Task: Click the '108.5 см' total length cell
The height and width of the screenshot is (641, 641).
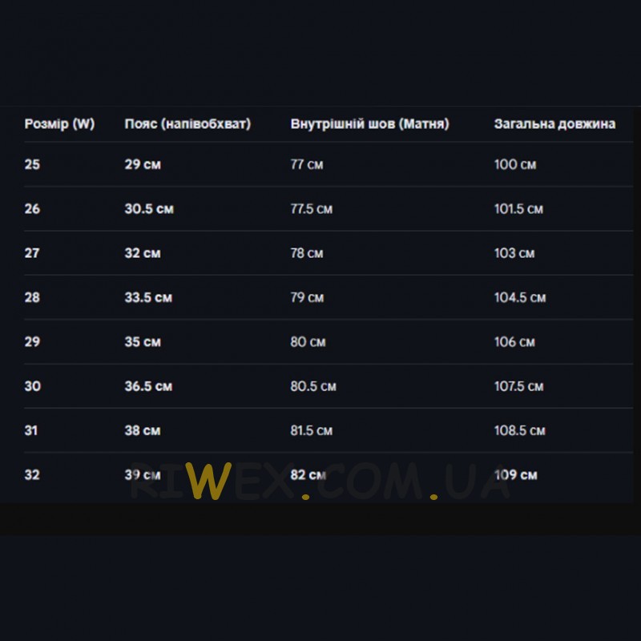Action: coord(519,430)
